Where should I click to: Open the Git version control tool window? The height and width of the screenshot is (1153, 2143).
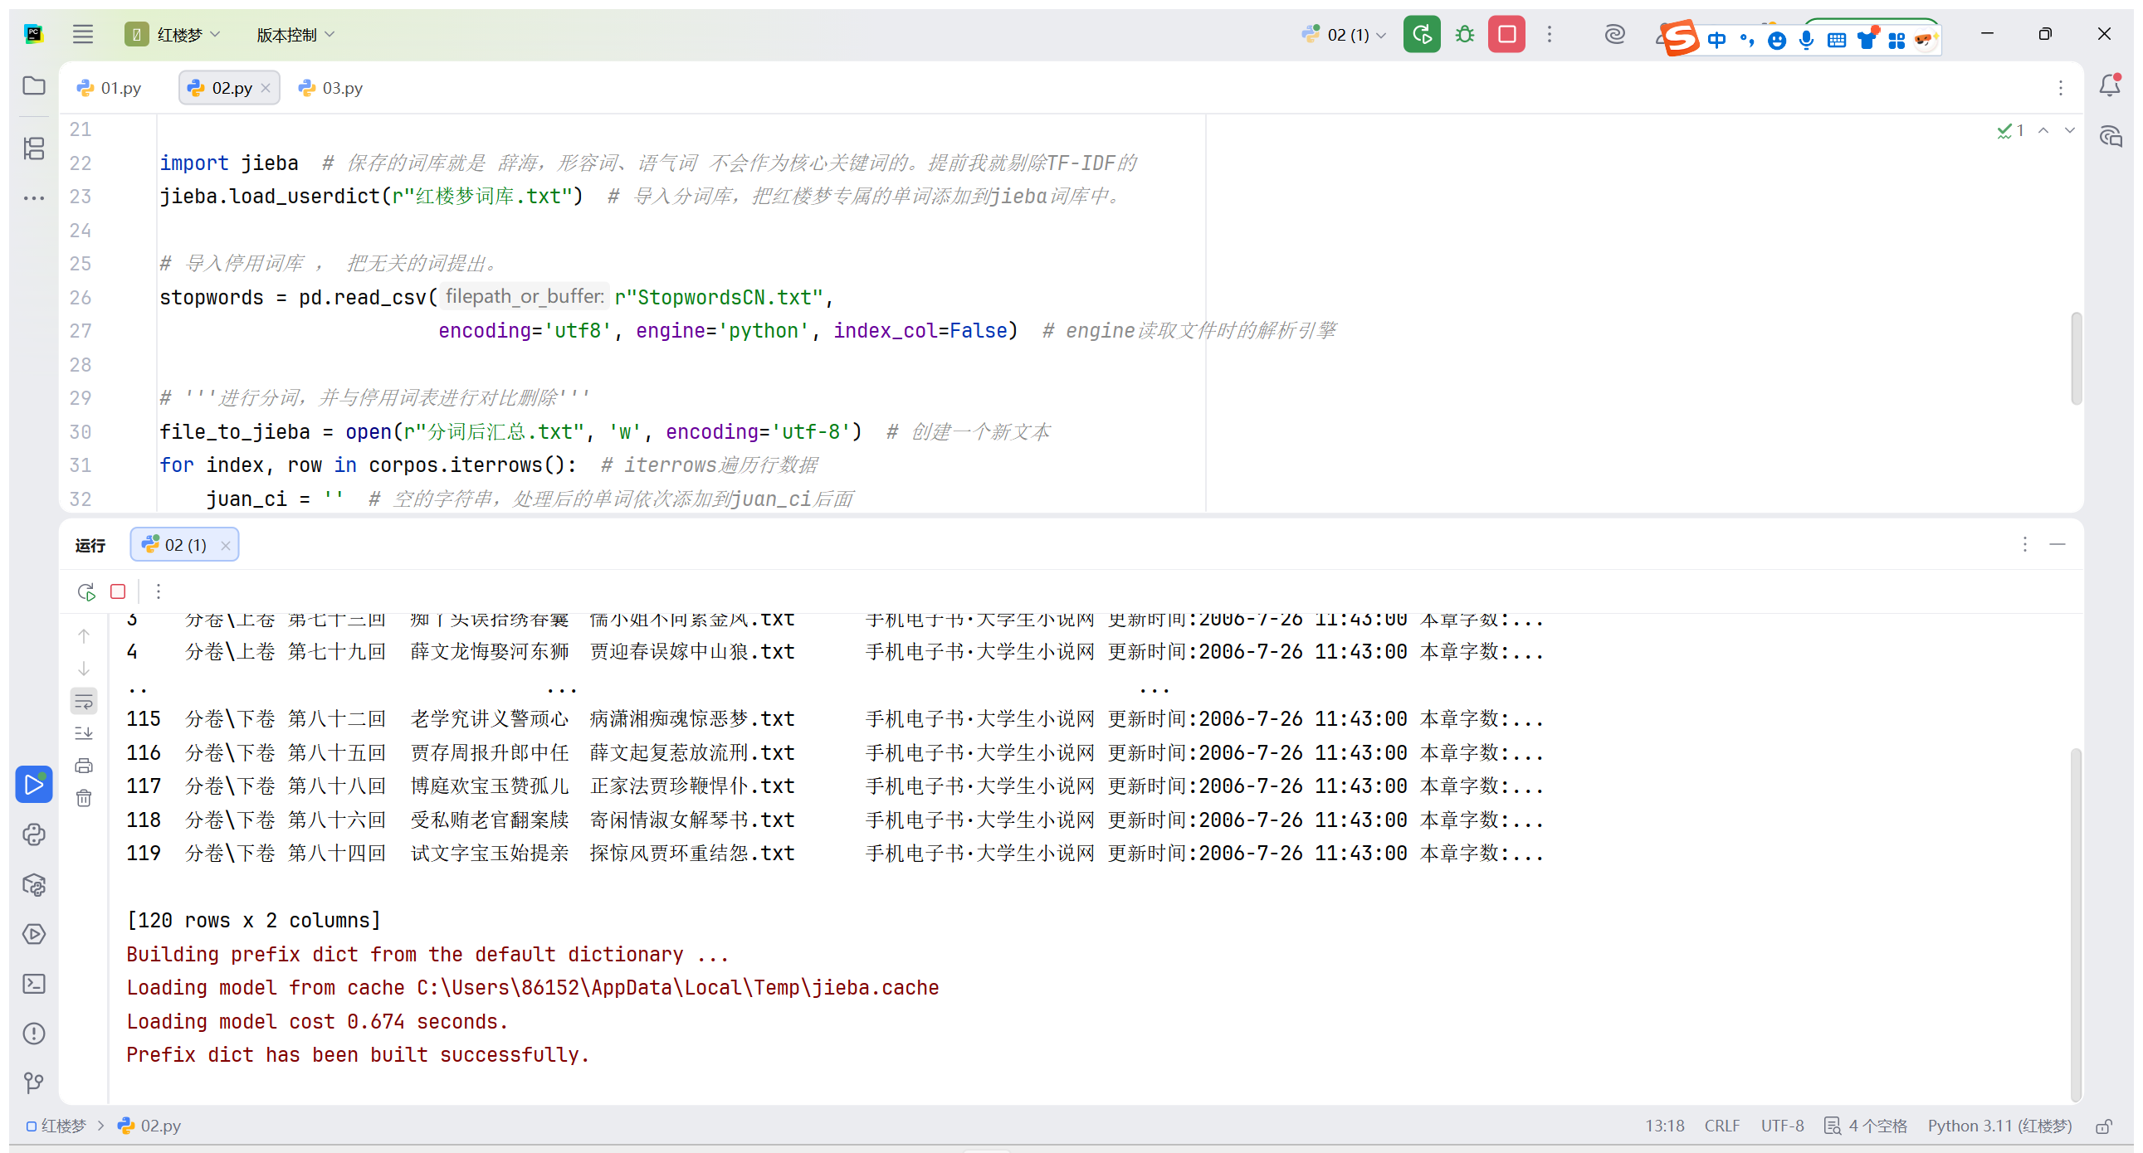34,1082
